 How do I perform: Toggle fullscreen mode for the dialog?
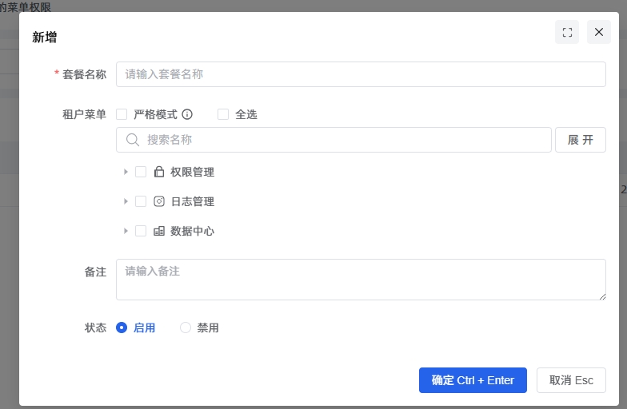coord(566,32)
